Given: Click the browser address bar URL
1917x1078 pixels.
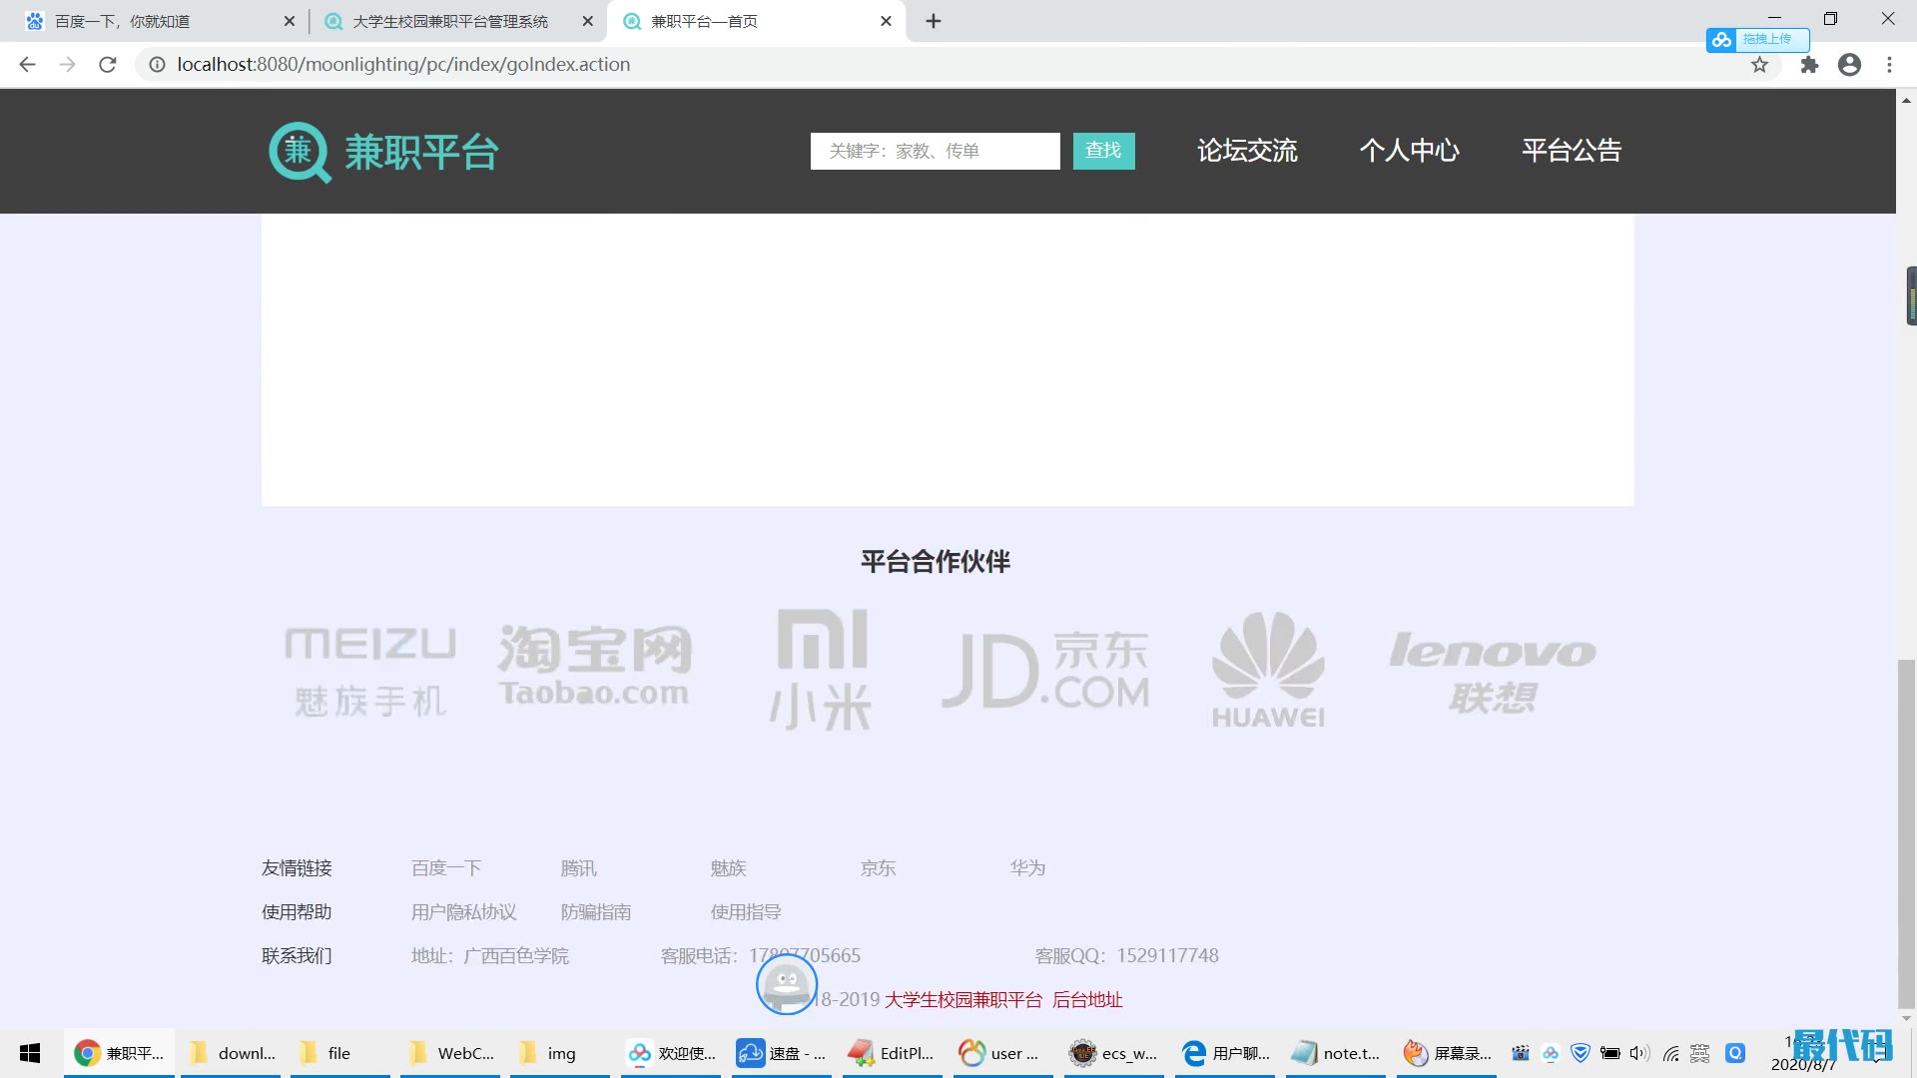Looking at the screenshot, I should coord(403,65).
